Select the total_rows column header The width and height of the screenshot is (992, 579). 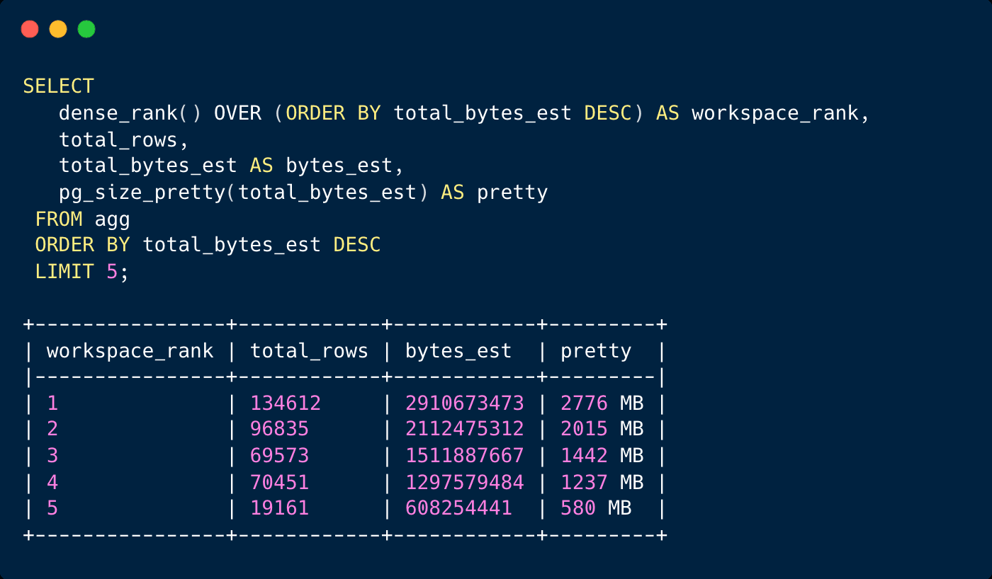[309, 350]
